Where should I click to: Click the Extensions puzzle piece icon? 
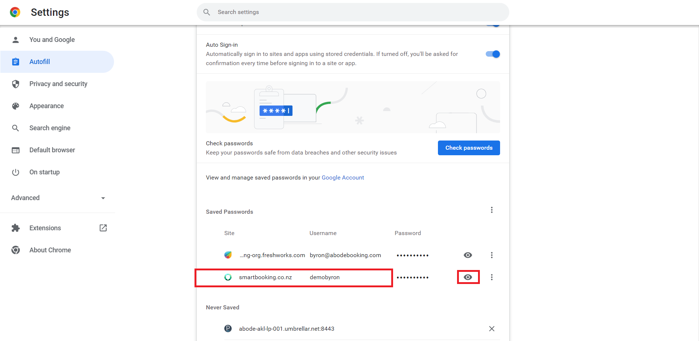pyautogui.click(x=15, y=228)
